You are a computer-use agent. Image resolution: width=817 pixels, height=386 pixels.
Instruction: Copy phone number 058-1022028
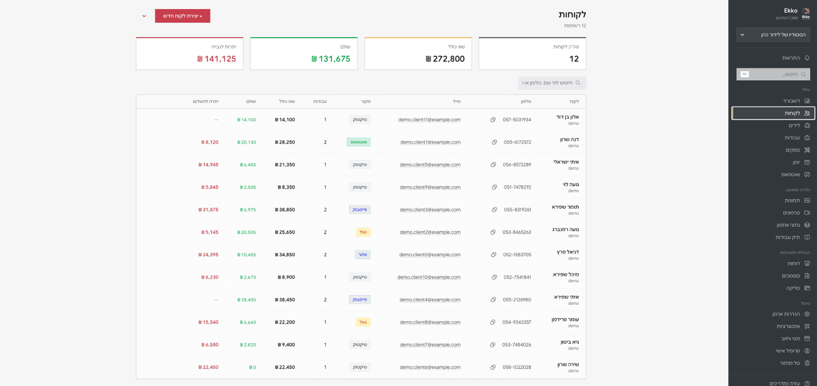click(x=493, y=367)
